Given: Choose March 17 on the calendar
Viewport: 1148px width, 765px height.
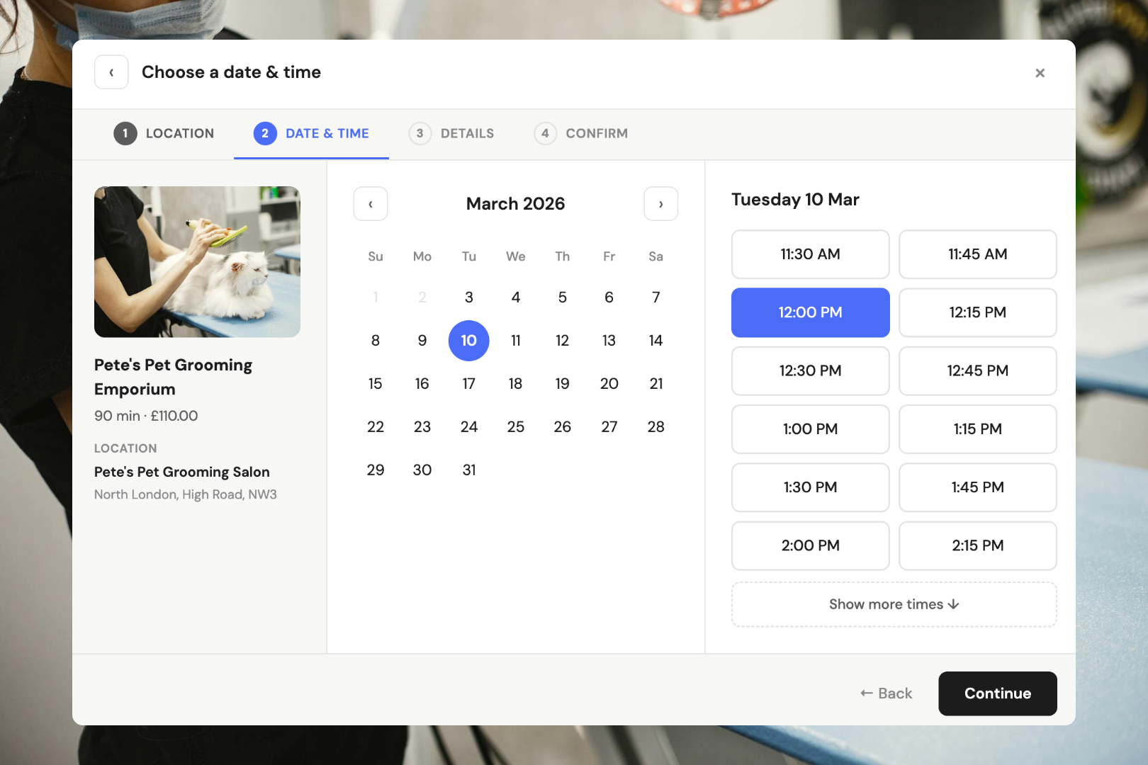Looking at the screenshot, I should coord(468,383).
